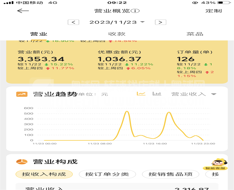Switch to the 营业 tab

[x=39, y=34]
